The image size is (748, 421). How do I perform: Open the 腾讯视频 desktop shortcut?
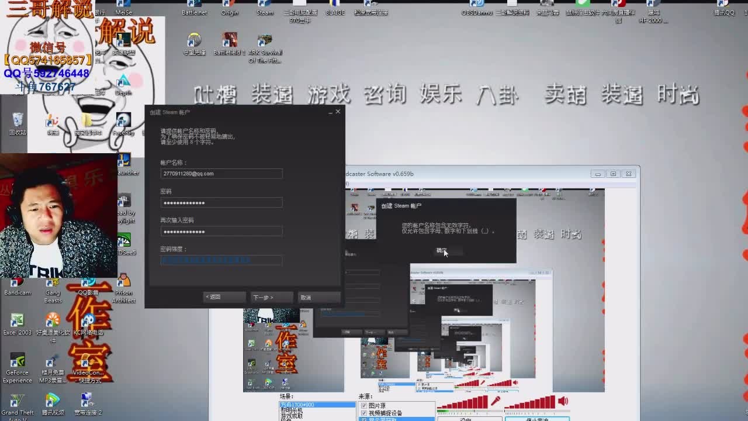click(x=53, y=404)
